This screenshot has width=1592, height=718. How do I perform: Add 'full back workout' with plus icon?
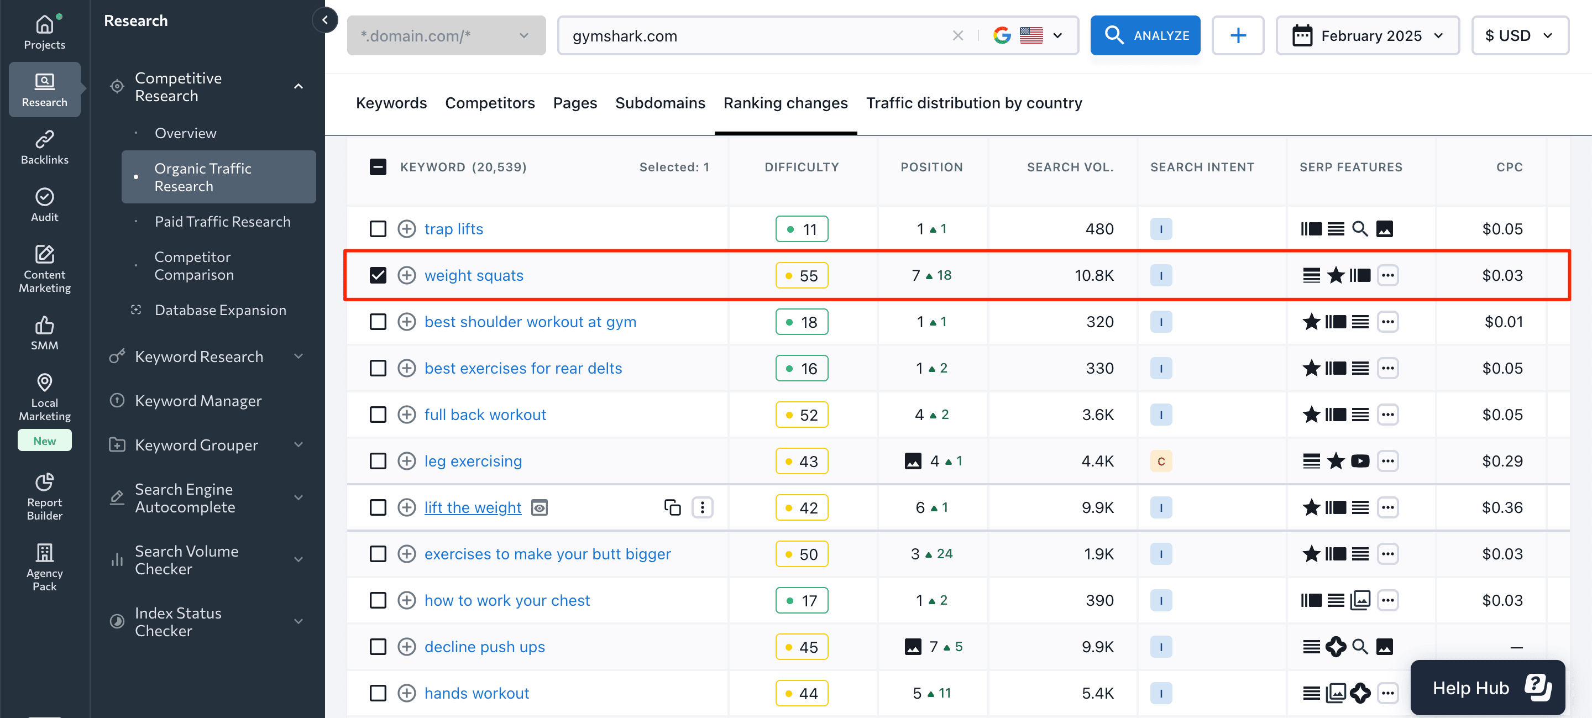tap(406, 415)
